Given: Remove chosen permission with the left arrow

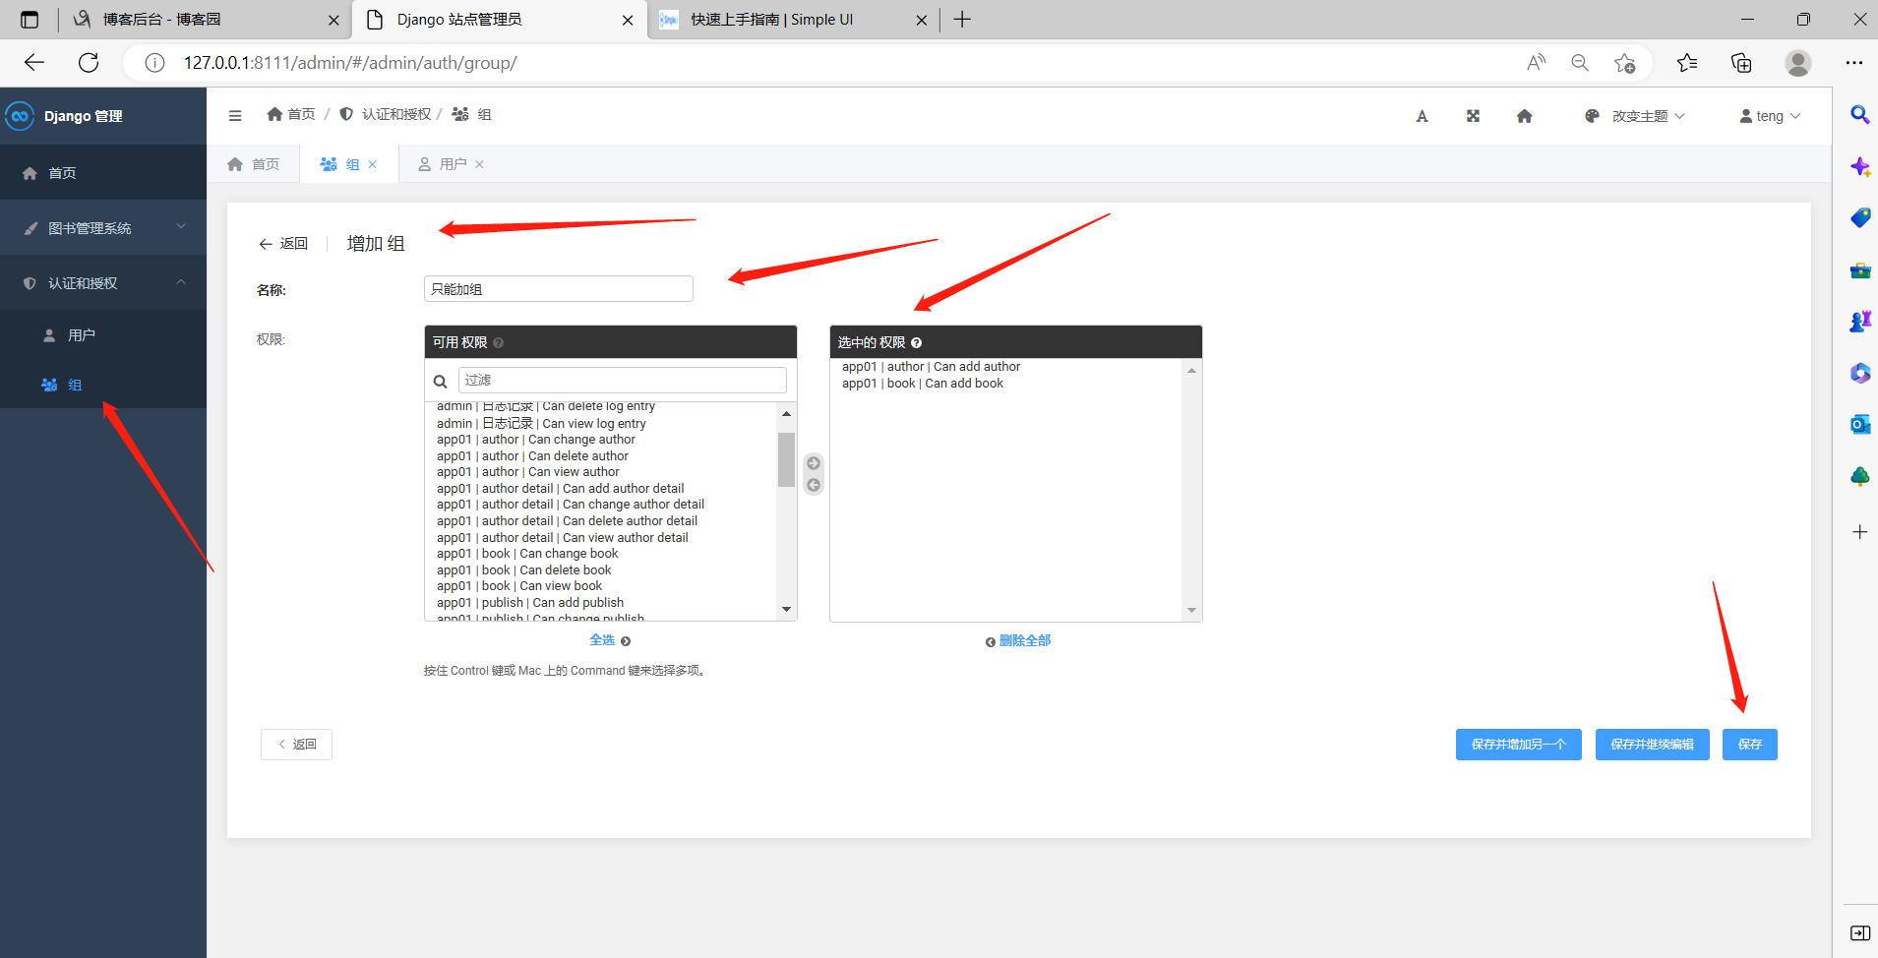Looking at the screenshot, I should [814, 485].
